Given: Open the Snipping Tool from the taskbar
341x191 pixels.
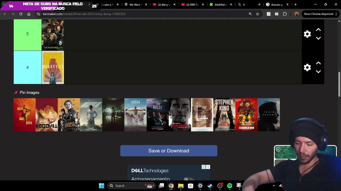Looking at the screenshot, I should 239,186.
